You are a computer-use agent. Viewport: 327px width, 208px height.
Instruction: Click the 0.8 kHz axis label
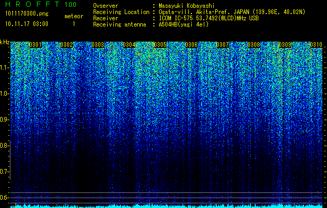pos(4,146)
